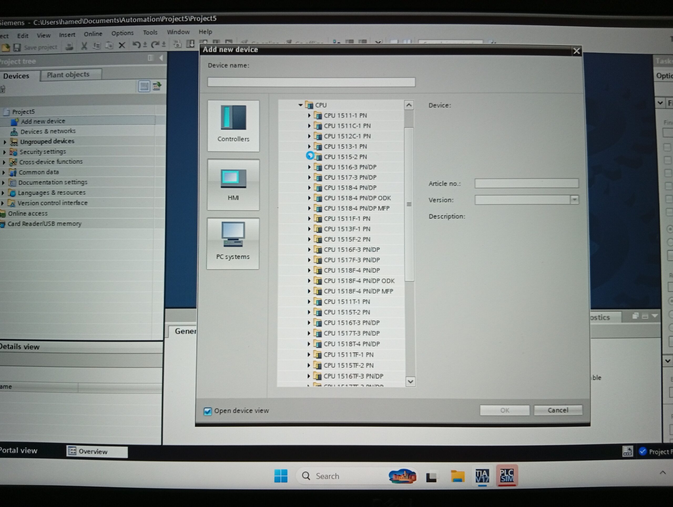Select CPU 1511F-1 PN entry
This screenshot has height=507, width=673.
pos(347,219)
